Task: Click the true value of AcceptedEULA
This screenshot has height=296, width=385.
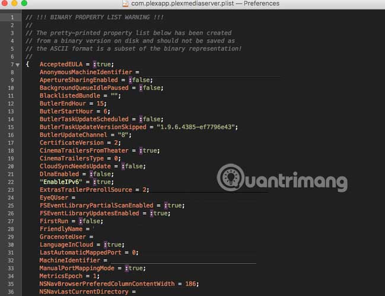Action: [104, 65]
